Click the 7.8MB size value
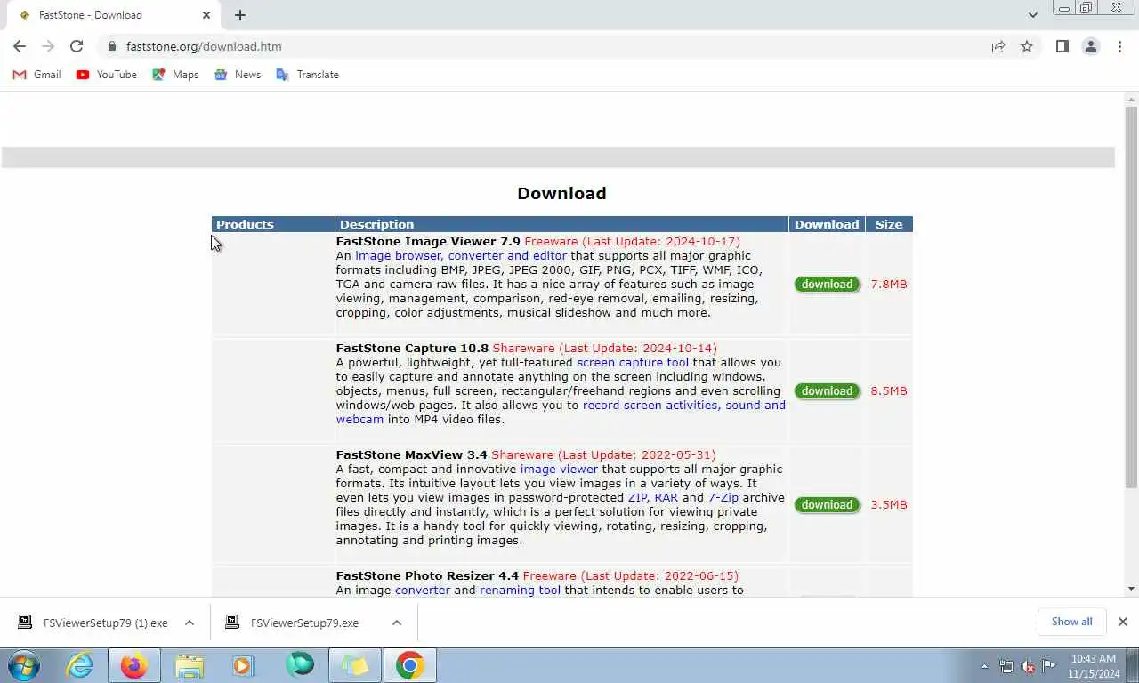The height and width of the screenshot is (683, 1139). [889, 284]
